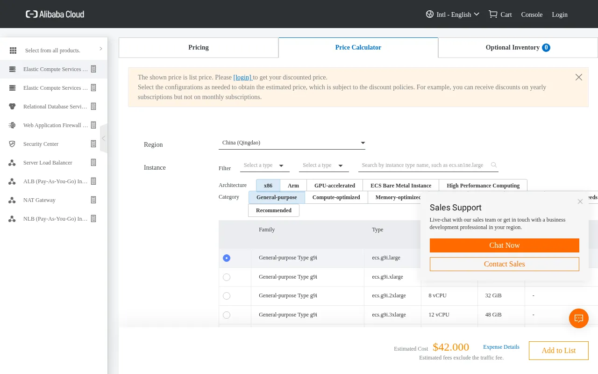The width and height of the screenshot is (598, 374).
Task: Click calculator icon next to NAT Gateway
Action: (93, 200)
